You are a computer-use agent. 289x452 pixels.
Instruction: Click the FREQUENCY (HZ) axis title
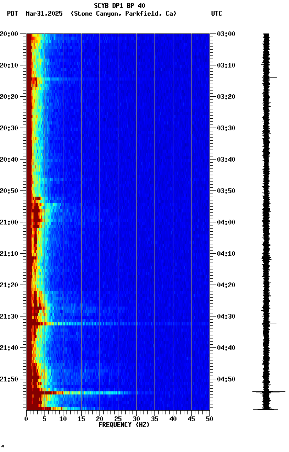tap(124, 425)
